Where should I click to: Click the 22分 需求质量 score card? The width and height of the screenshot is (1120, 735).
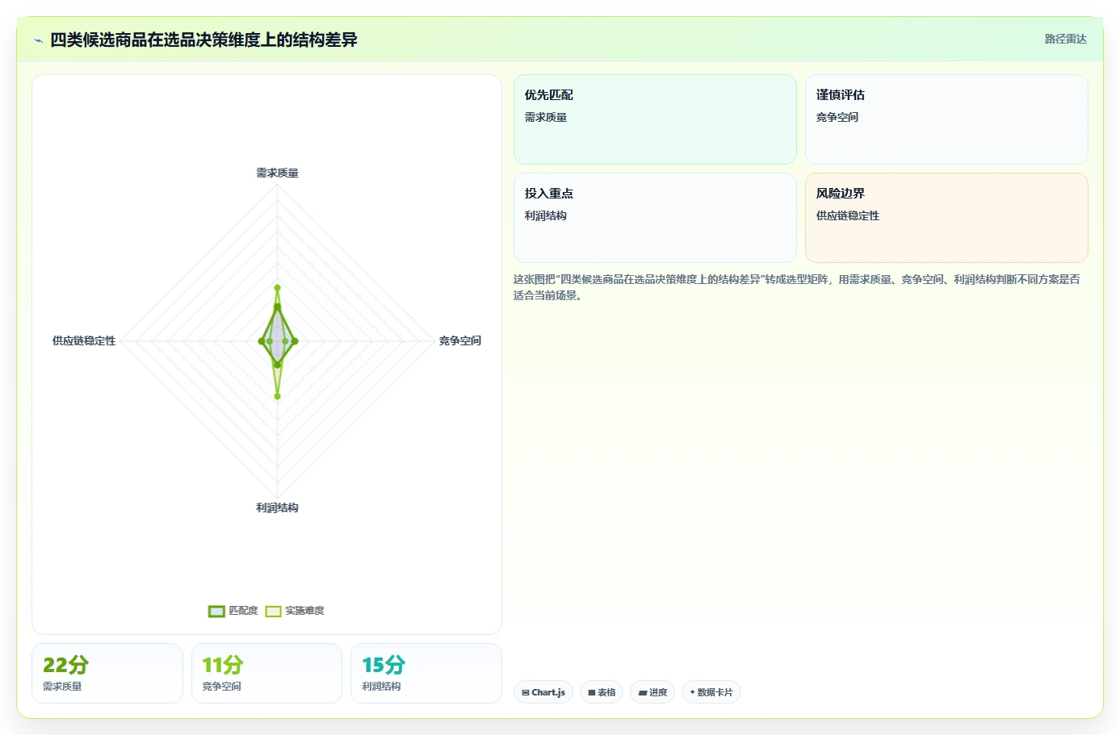107,674
